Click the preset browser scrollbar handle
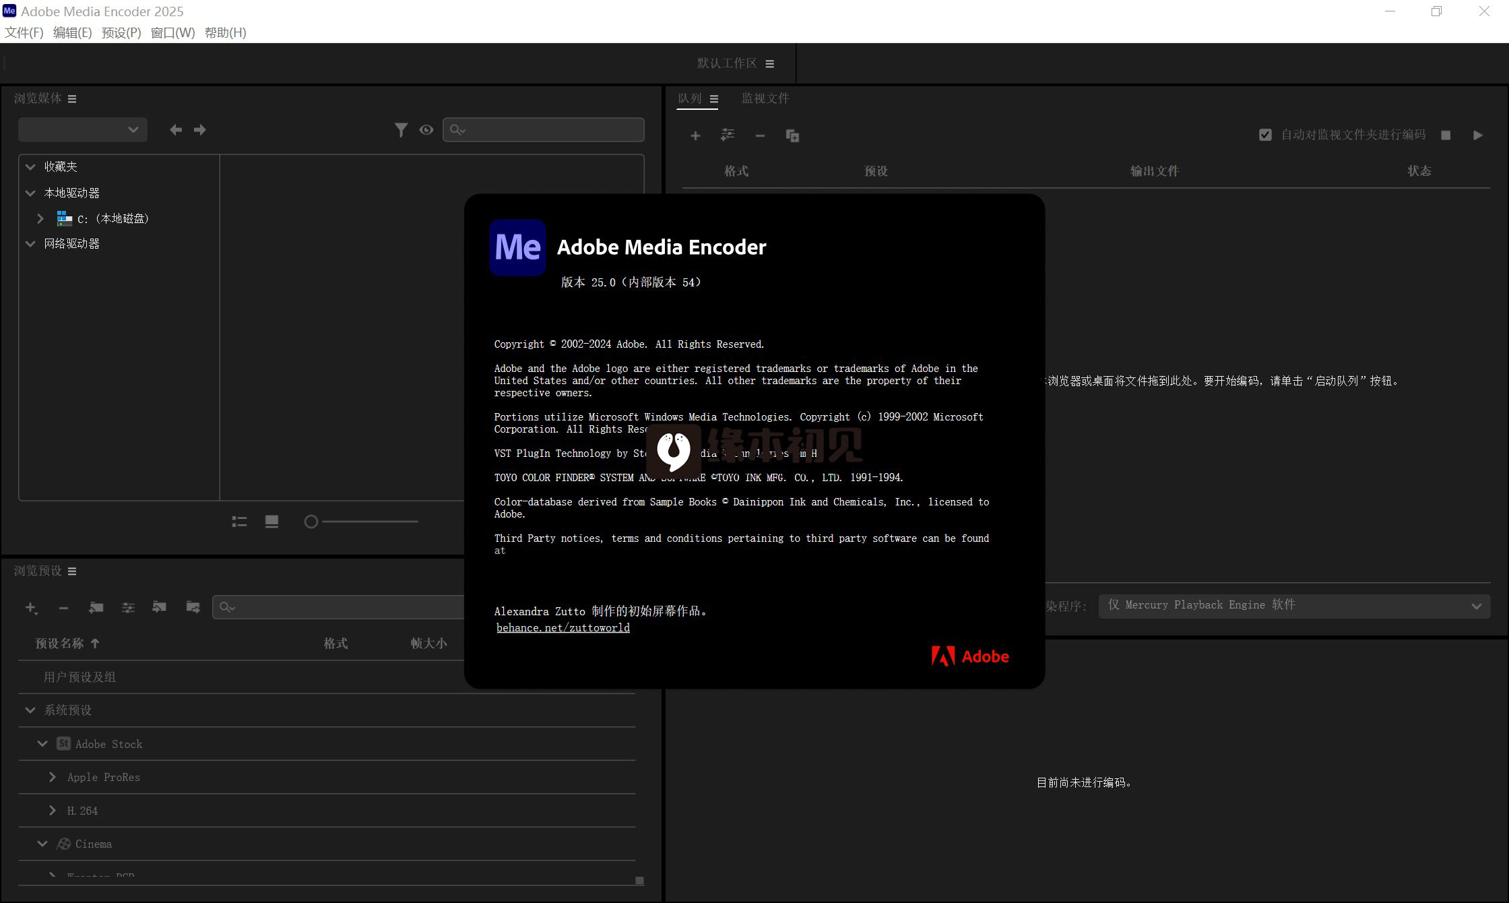The height and width of the screenshot is (903, 1509). pos(640,881)
